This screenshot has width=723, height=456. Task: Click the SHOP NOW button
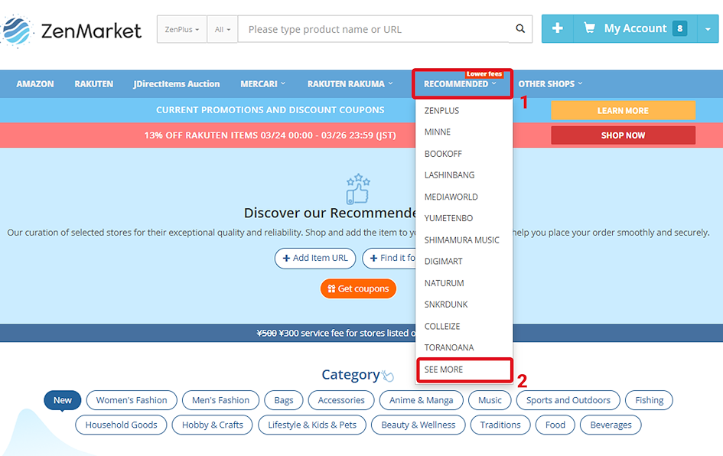[623, 135]
